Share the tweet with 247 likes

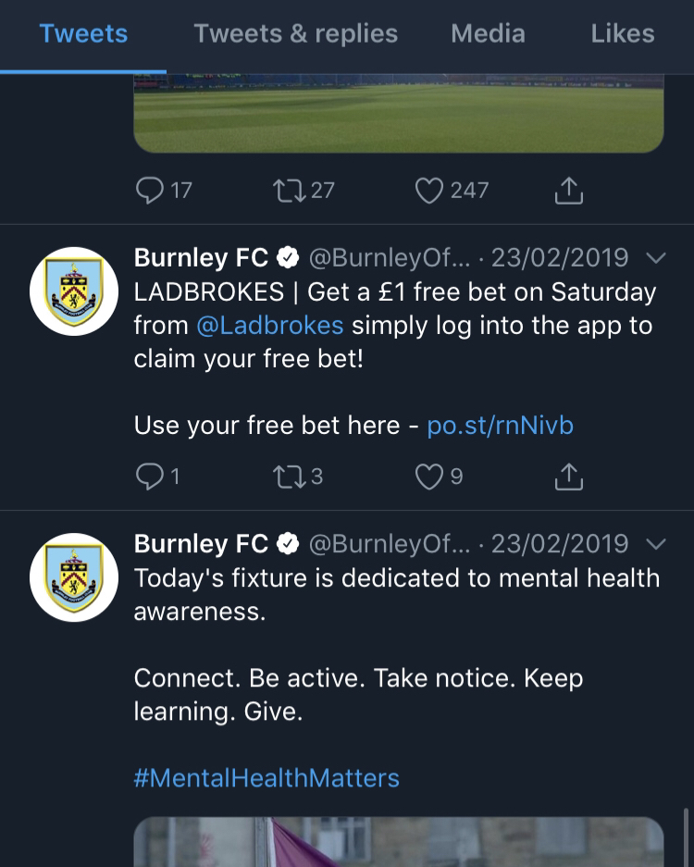click(568, 191)
